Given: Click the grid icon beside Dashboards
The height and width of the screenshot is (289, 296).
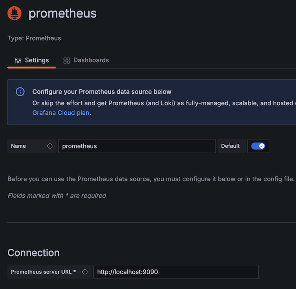Looking at the screenshot, I should point(67,60).
